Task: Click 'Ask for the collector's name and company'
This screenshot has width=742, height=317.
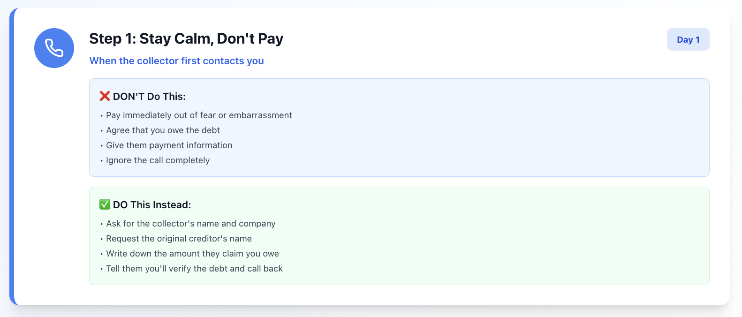Action: point(190,224)
